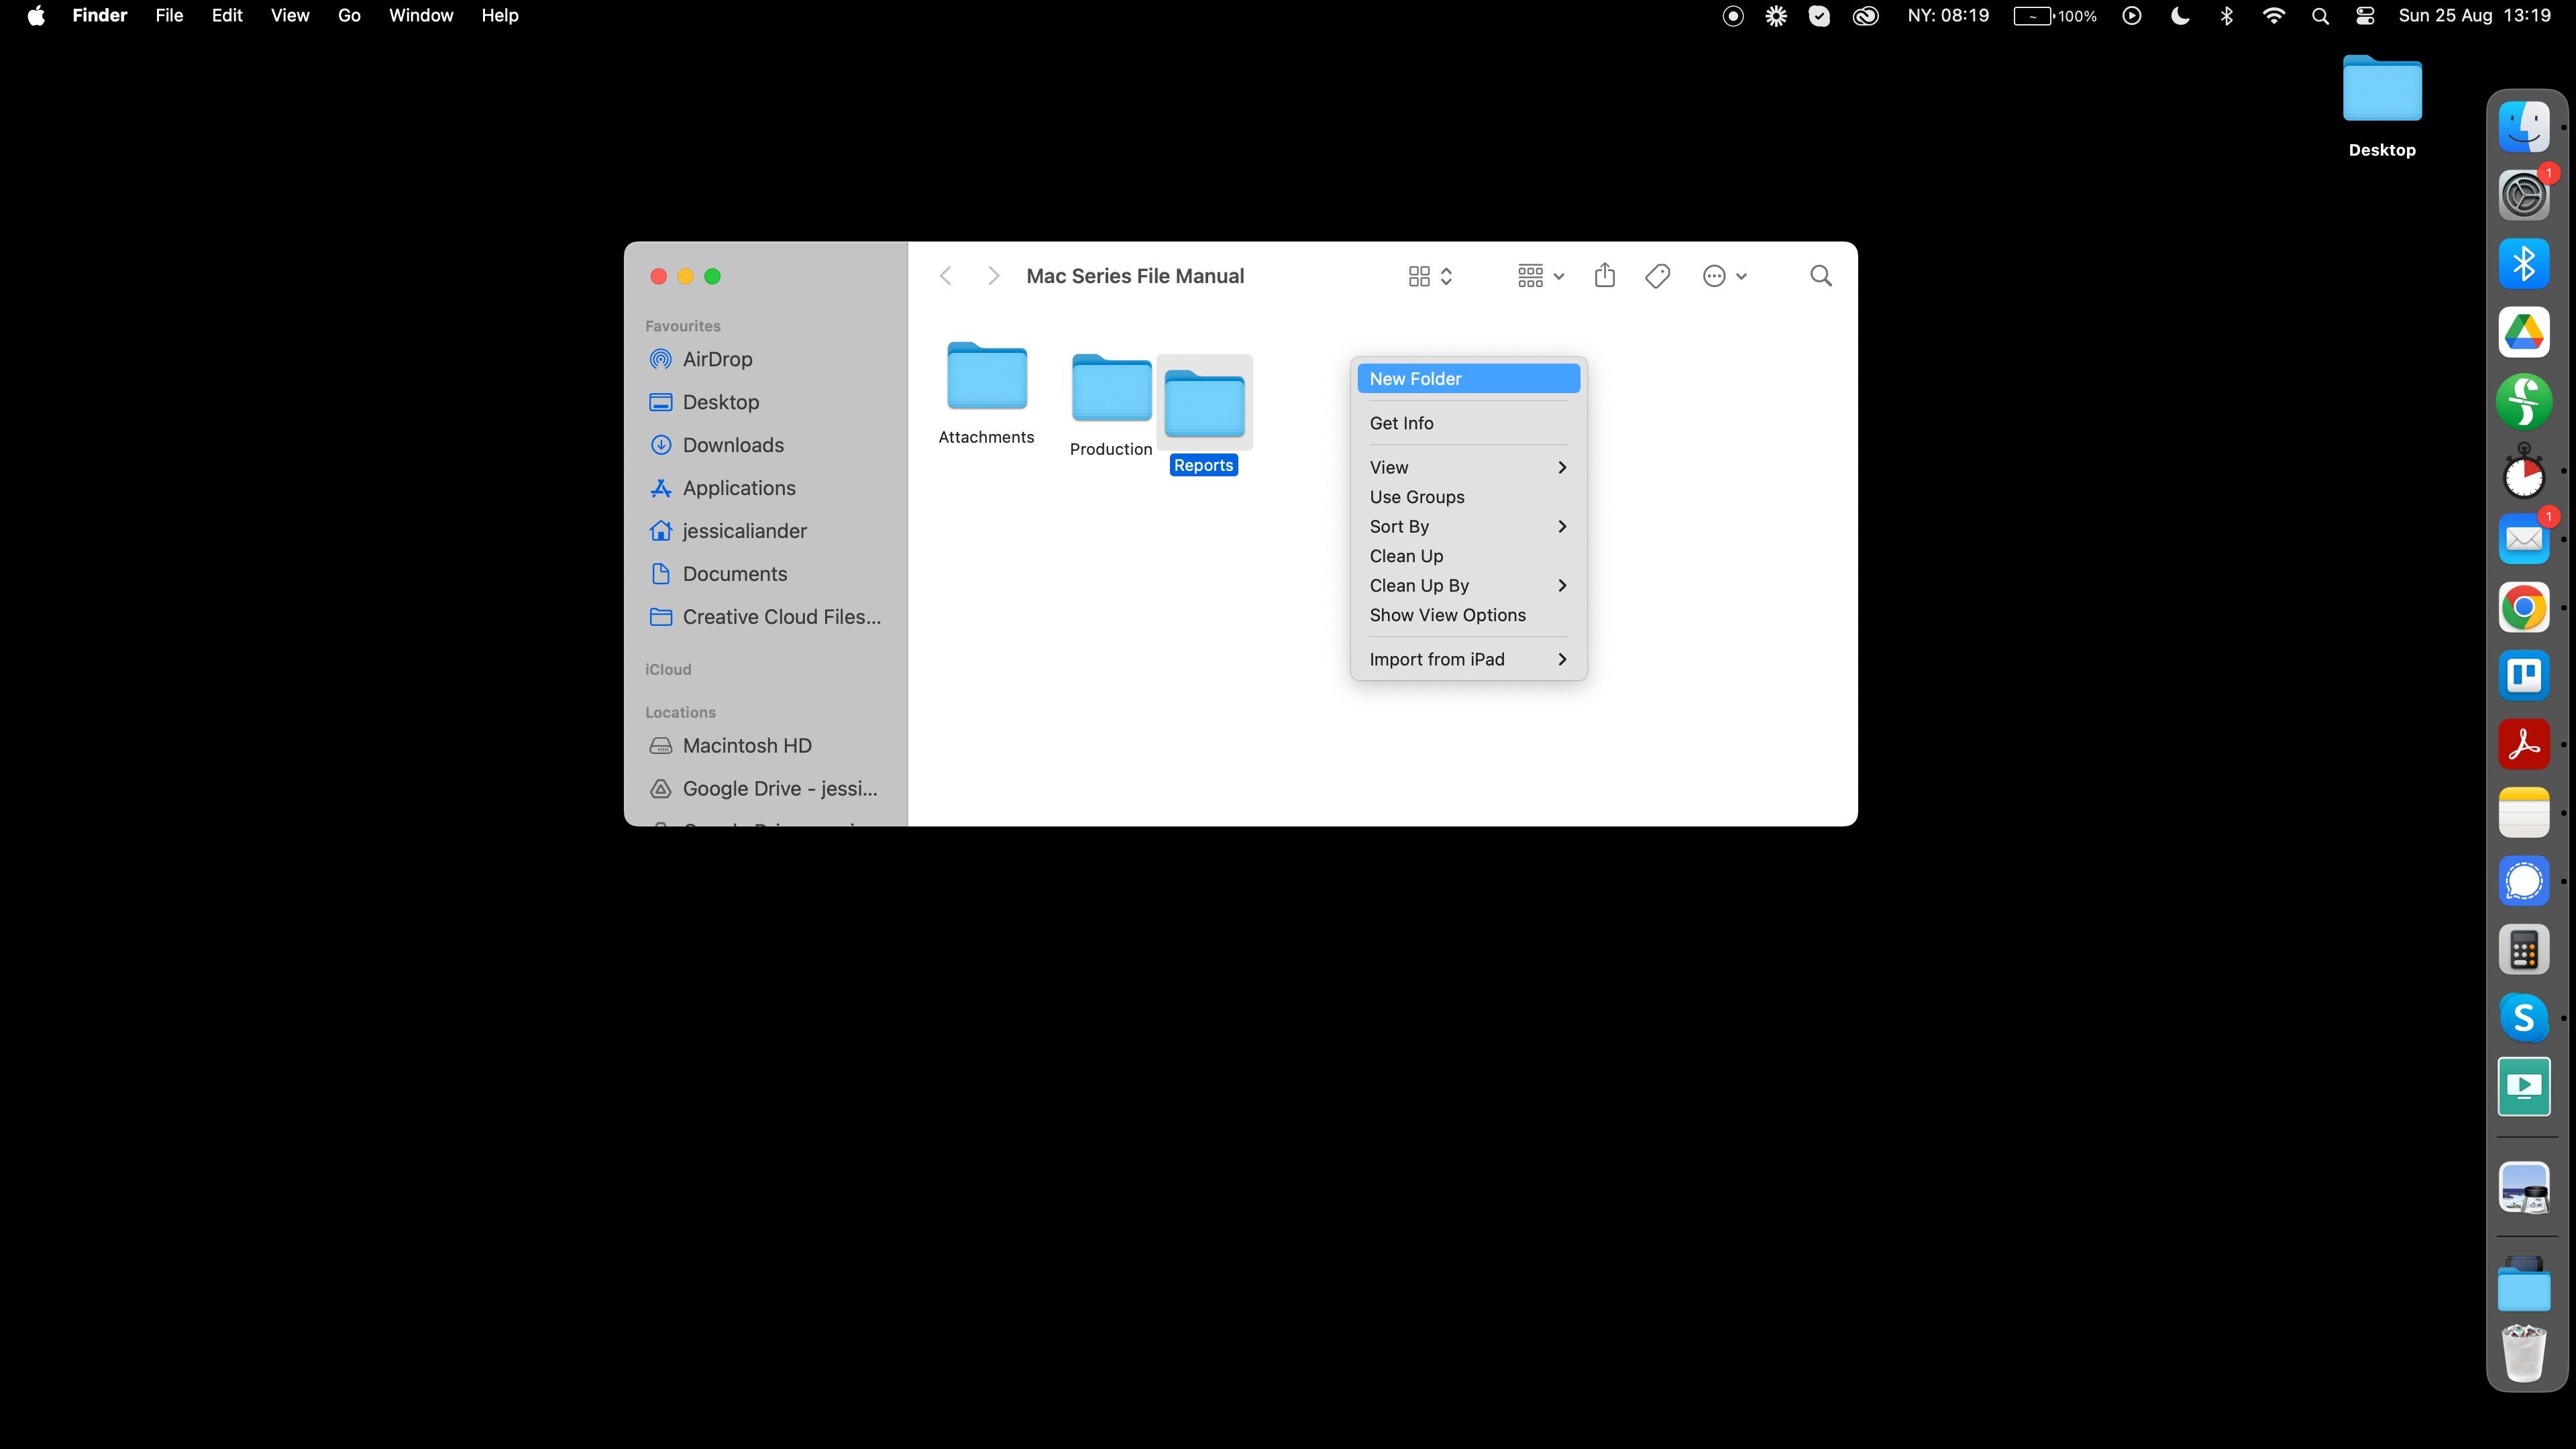Screen dimensions: 2576x1449
Task: Open the Go menu in menu bar
Action: click(x=349, y=16)
